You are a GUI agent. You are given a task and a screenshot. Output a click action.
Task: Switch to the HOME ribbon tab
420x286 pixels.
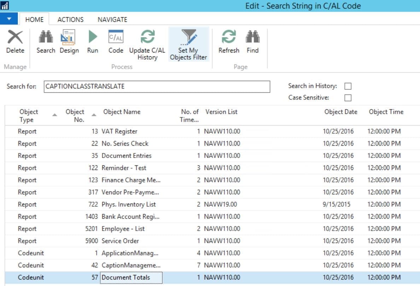click(34, 19)
